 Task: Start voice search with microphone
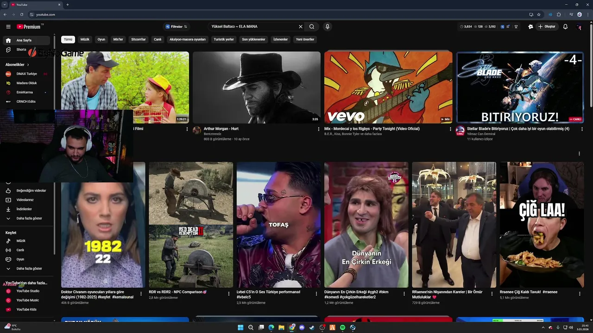pos(328,27)
